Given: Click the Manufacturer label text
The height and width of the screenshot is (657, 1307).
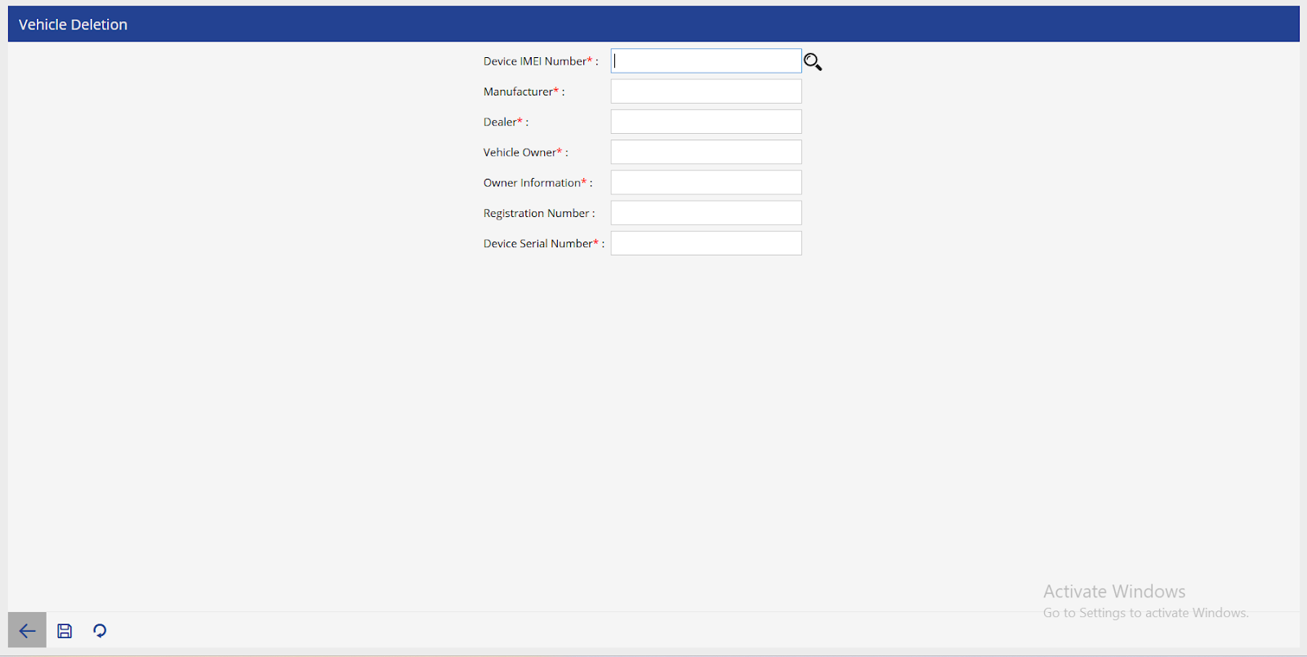Looking at the screenshot, I should tap(518, 91).
